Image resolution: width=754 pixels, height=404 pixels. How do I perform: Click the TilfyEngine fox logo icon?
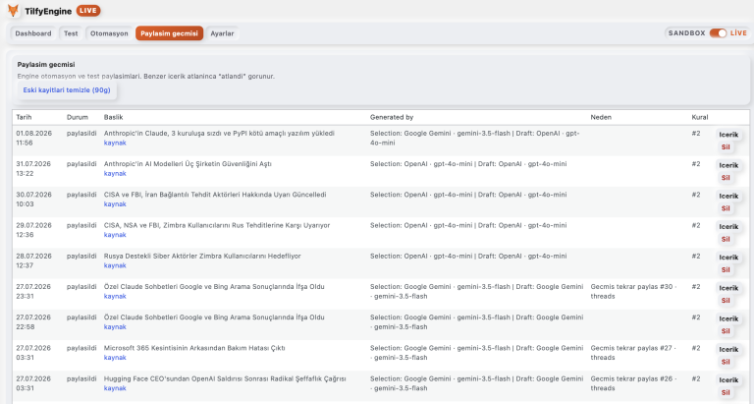point(13,11)
